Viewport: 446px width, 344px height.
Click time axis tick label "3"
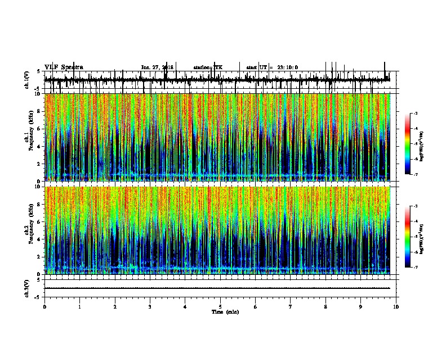(x=150, y=307)
